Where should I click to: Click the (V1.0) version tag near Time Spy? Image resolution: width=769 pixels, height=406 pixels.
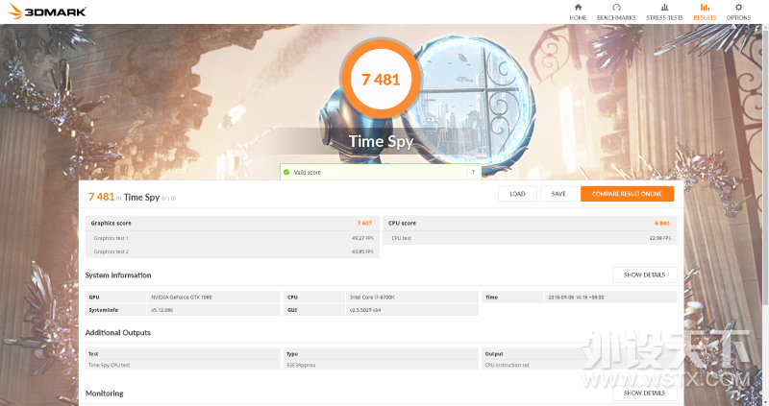pyautogui.click(x=169, y=199)
